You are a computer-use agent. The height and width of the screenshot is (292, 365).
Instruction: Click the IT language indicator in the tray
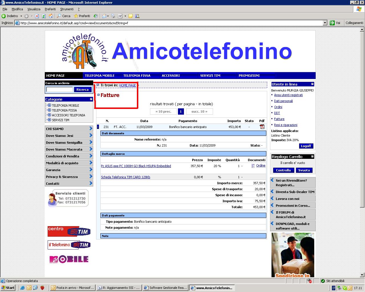(x=334, y=288)
